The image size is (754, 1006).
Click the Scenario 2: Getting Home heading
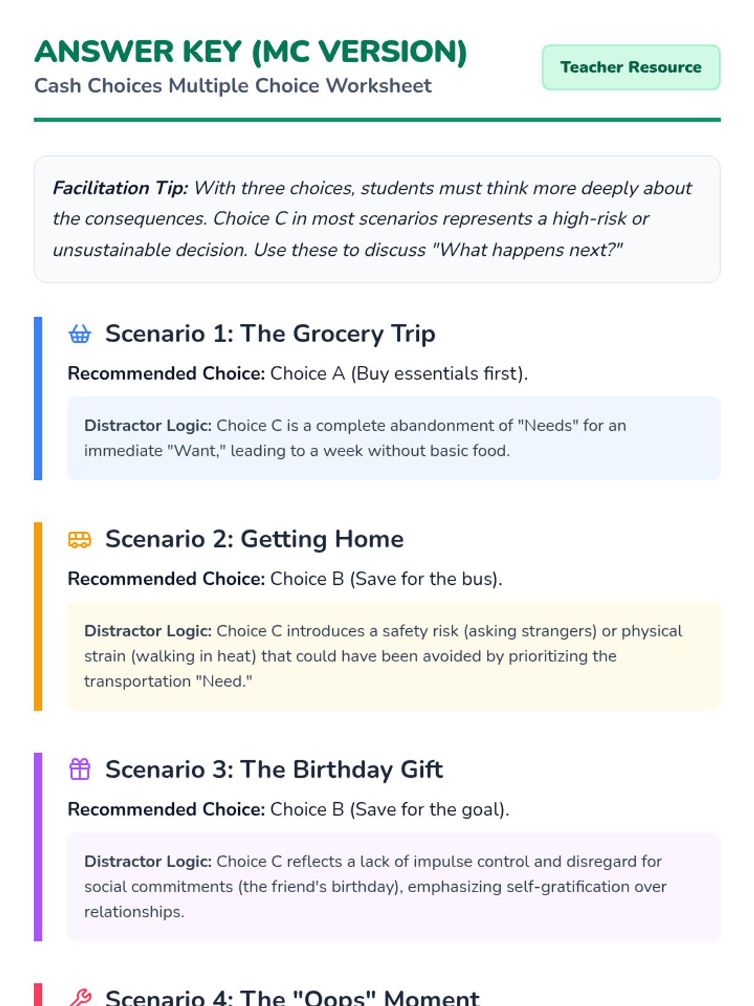(x=254, y=539)
